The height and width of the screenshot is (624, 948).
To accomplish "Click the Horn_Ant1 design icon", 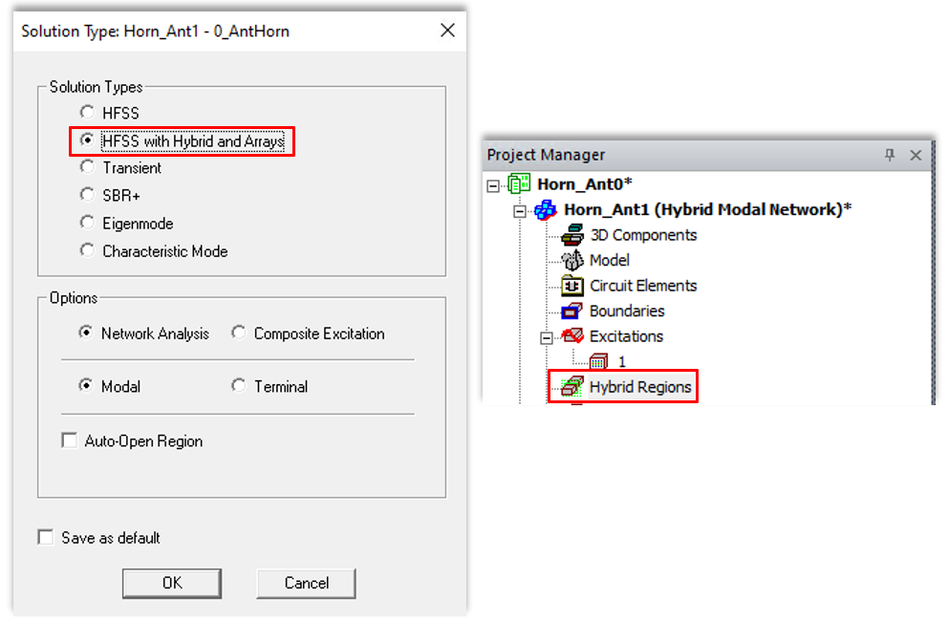I will click(x=546, y=209).
